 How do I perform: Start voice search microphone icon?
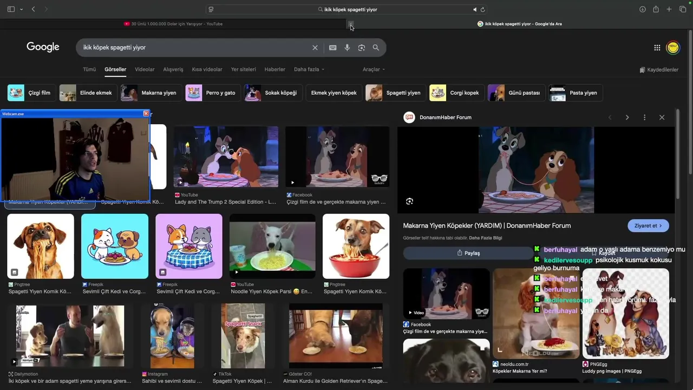click(347, 48)
